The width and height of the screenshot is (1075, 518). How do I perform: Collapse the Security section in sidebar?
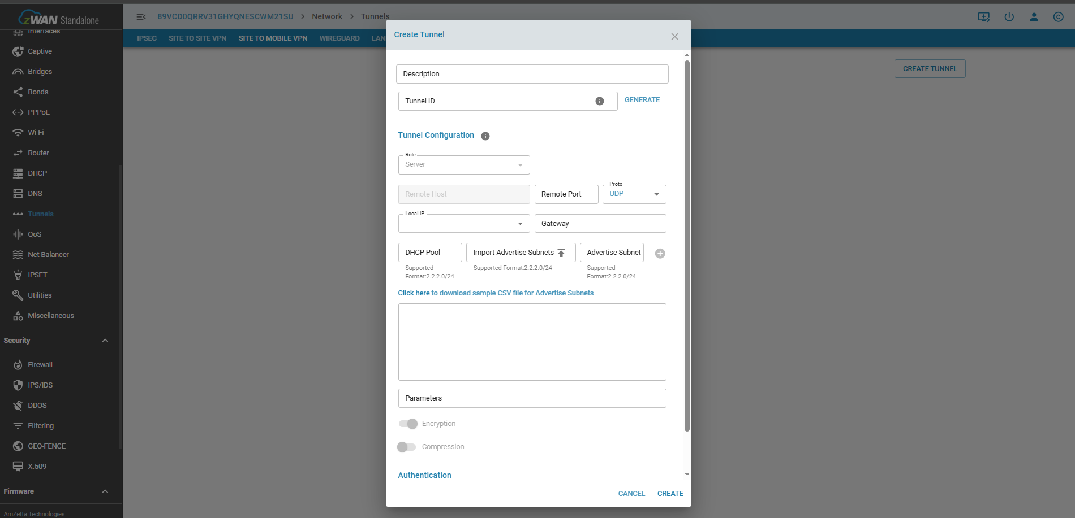[x=105, y=341]
